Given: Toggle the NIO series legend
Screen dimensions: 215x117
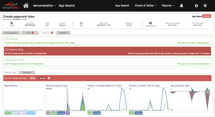Looking at the screenshot, I should pos(67,113).
